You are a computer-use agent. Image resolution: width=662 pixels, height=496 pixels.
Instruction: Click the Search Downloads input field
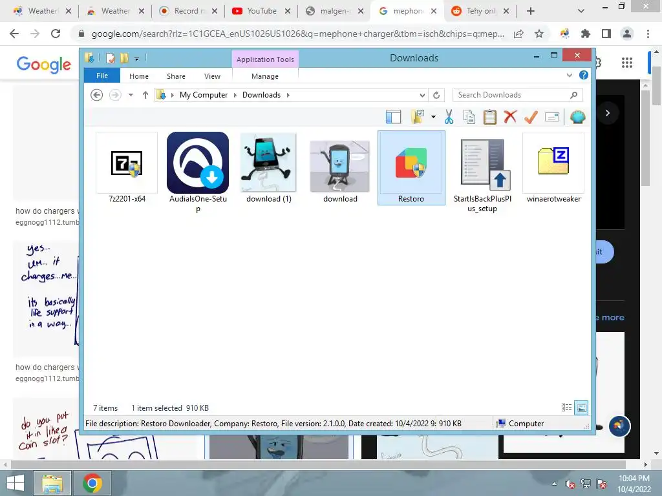[x=518, y=95]
